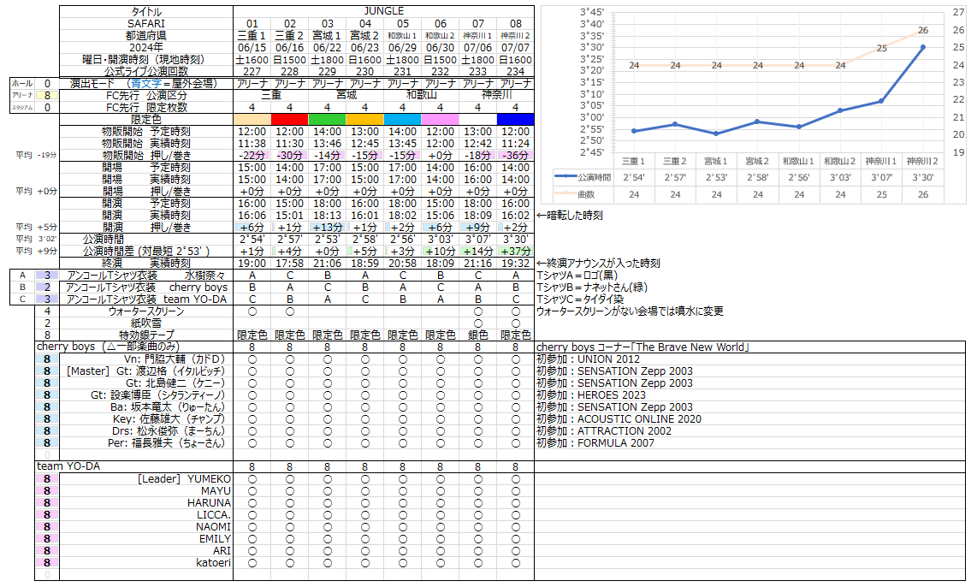
Task: Select the 2024年 cell
Action: point(146,47)
